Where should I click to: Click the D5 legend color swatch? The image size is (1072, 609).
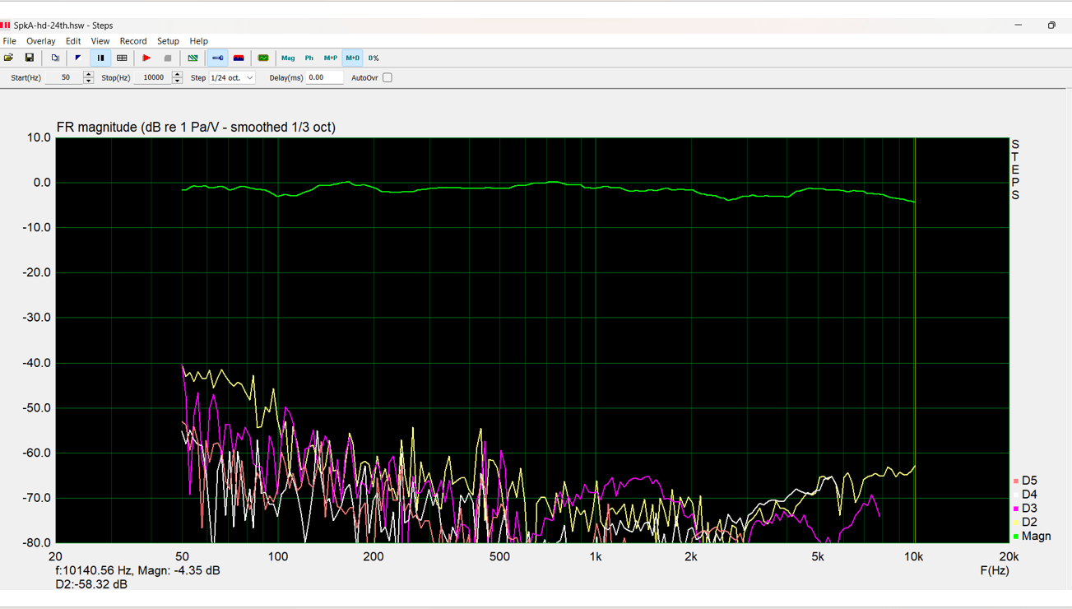[x=1016, y=481]
